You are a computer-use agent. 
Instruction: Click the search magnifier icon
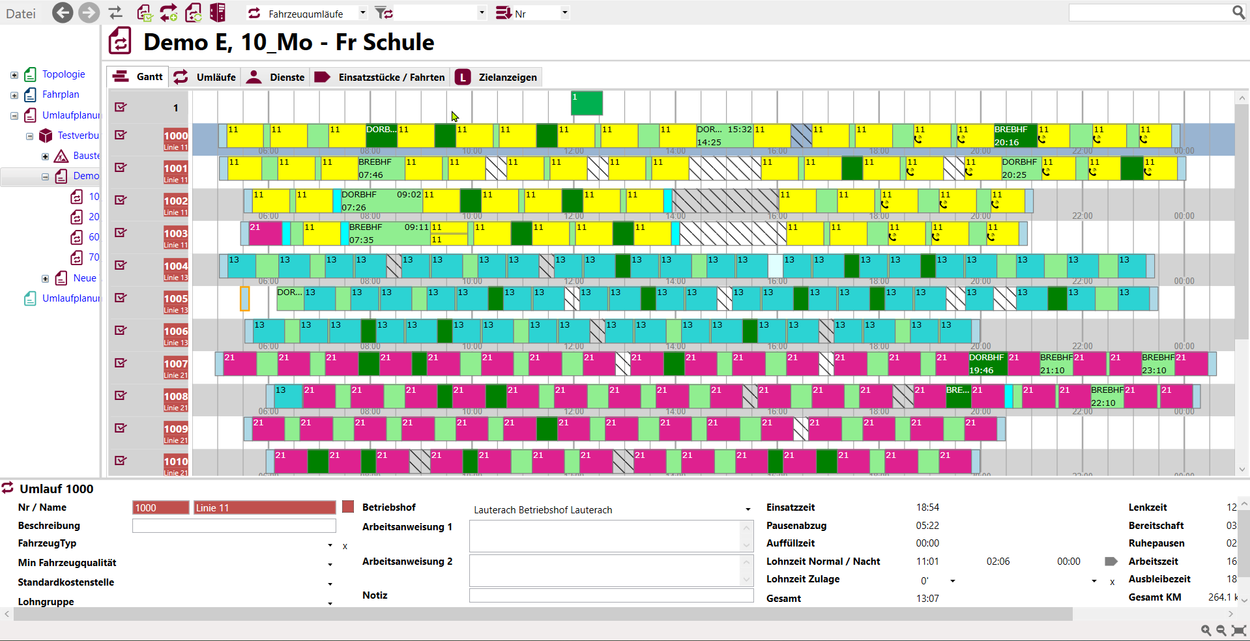click(1238, 12)
